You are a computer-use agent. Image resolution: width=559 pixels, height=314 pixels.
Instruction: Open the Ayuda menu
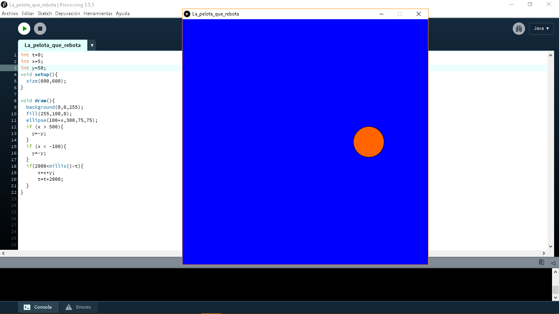[x=123, y=13]
